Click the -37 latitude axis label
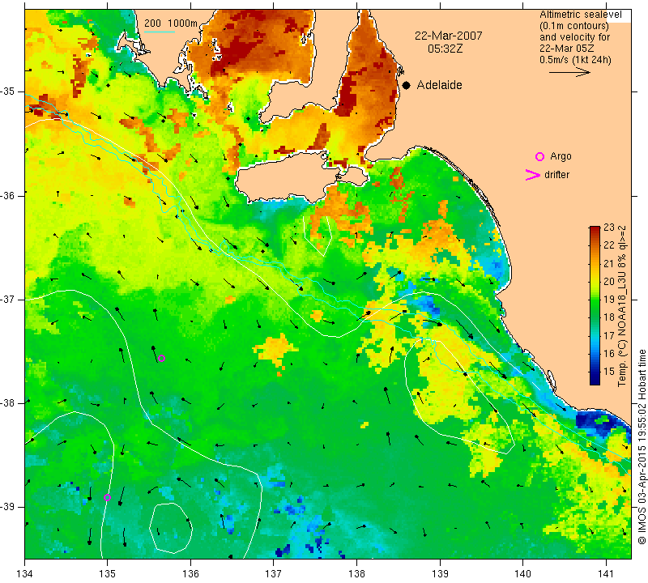The width and height of the screenshot is (648, 583). pos(9,299)
